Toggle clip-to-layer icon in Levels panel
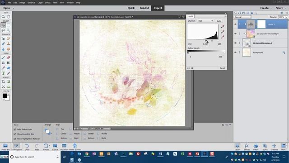 [x=188, y=68]
